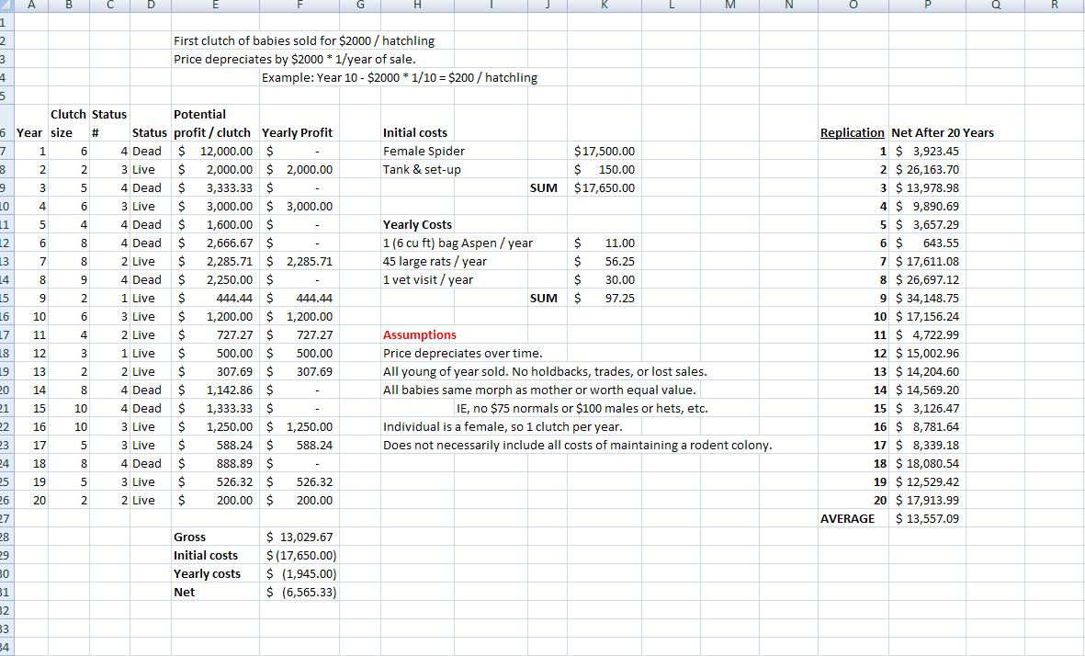This screenshot has width=1085, height=656.
Task: Select the '1 vet visit / year' cell
Action: (x=427, y=279)
